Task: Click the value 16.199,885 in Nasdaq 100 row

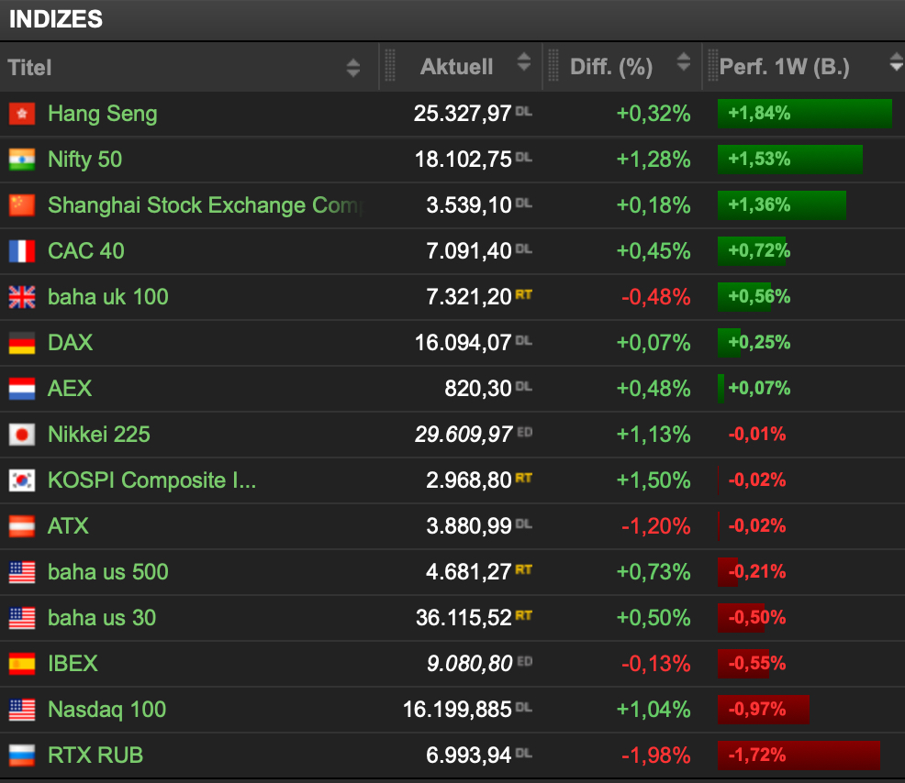Action: (x=457, y=710)
